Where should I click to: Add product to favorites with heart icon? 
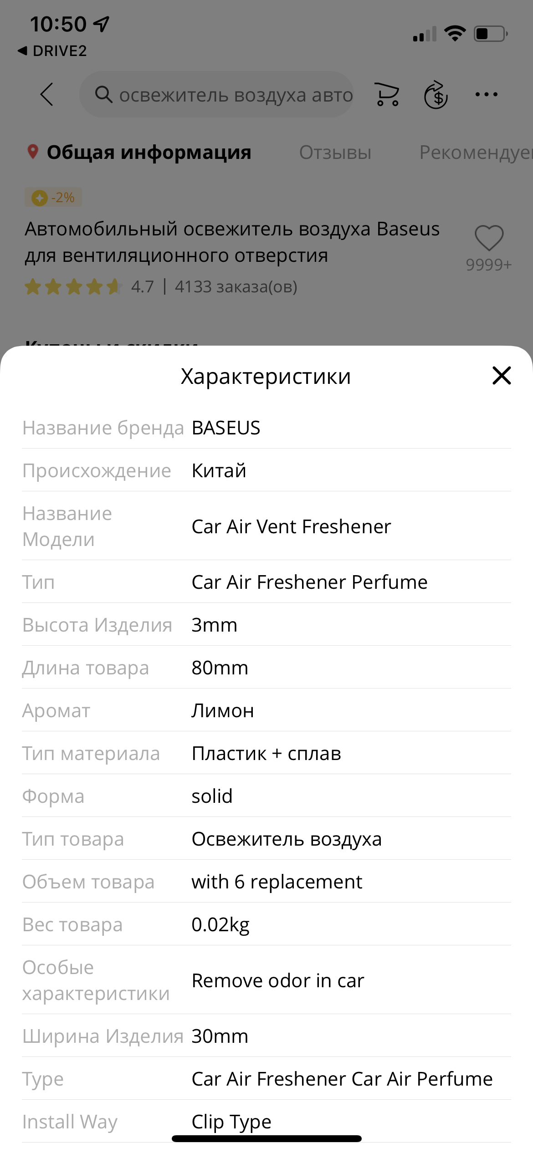(489, 238)
